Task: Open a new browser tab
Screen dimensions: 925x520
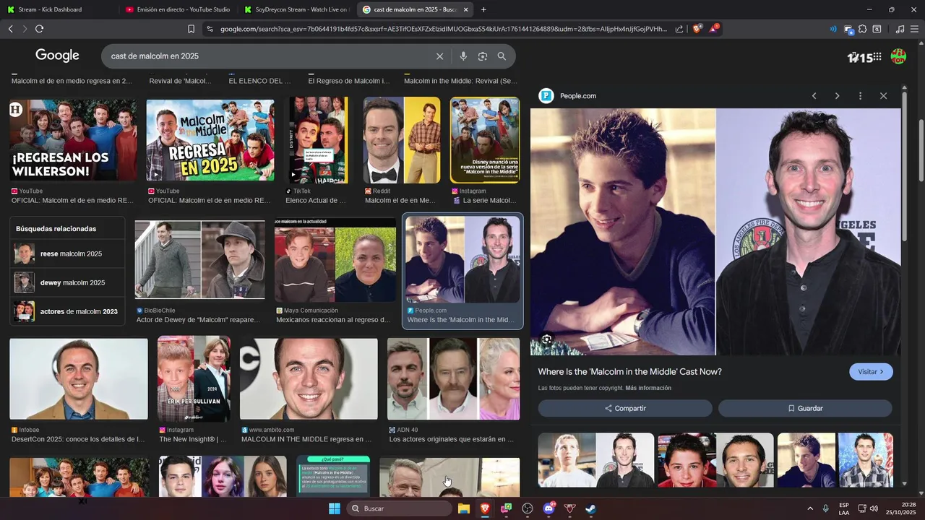Action: click(483, 9)
